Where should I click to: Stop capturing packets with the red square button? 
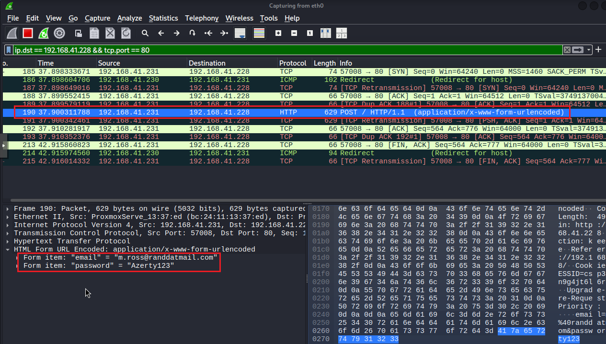coord(27,33)
